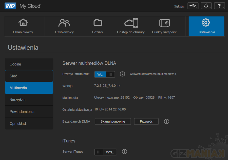
Task: Click Wyświetl odtwarzacze multimediów link
Action: pos(153,74)
